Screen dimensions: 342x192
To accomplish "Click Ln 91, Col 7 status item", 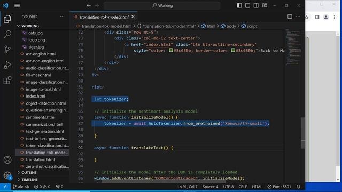I will click(188, 187).
